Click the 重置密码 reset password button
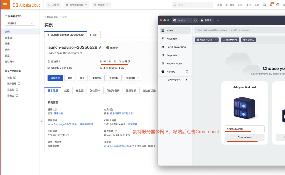Viewport: 285px width, 175px height. (97, 78)
